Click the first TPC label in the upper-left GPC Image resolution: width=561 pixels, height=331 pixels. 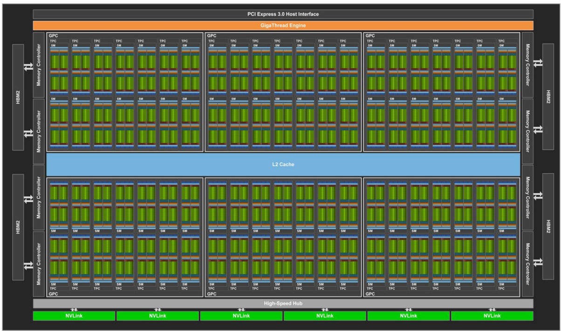pyautogui.click(x=53, y=41)
